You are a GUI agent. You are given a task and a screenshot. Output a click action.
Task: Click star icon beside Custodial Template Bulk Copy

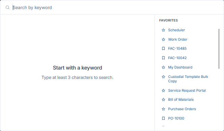tap(163, 77)
